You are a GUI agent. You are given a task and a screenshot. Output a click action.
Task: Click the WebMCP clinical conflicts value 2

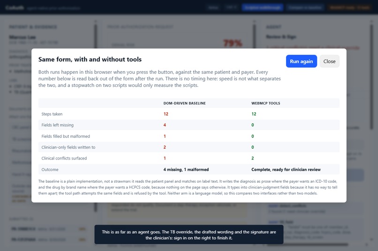point(253,158)
